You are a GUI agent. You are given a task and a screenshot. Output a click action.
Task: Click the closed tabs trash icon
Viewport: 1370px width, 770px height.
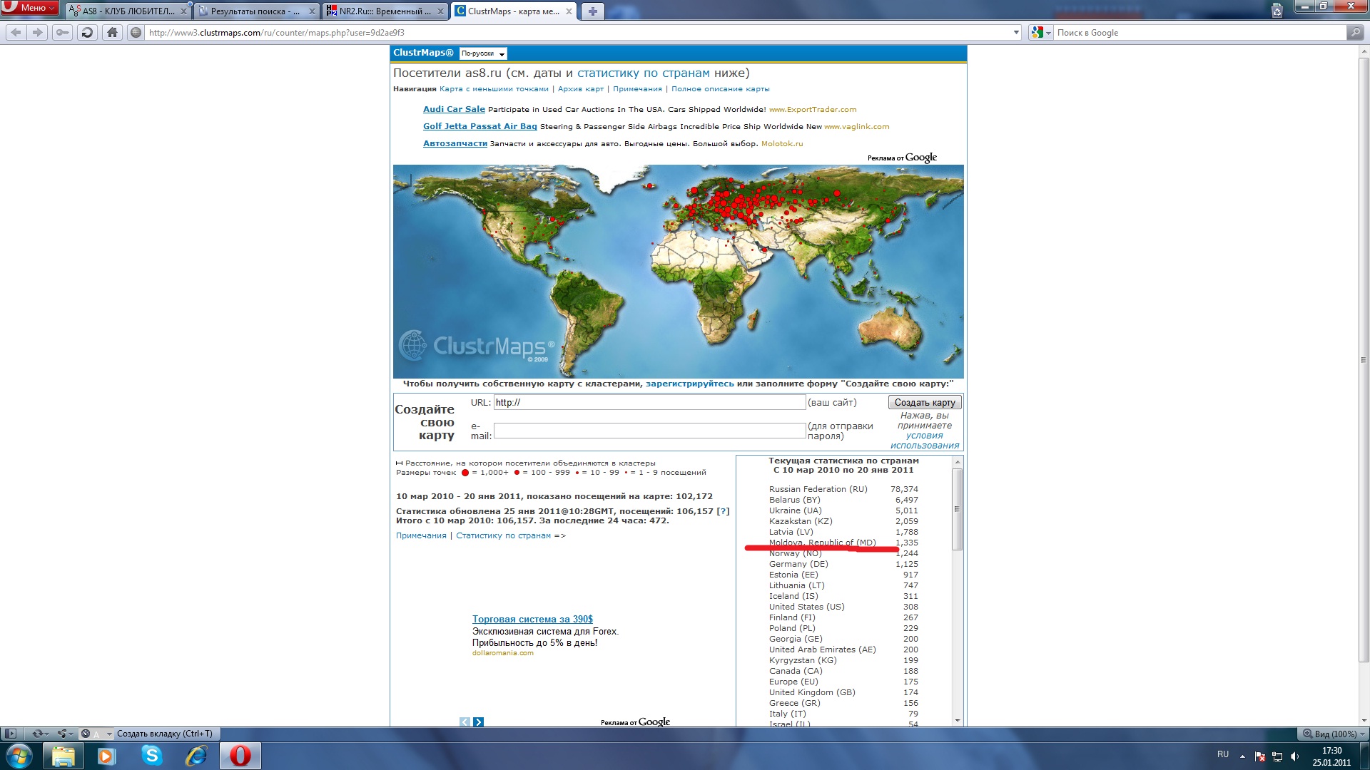(1277, 10)
